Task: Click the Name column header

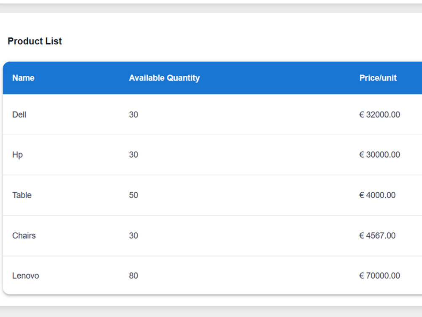Action: [23, 78]
